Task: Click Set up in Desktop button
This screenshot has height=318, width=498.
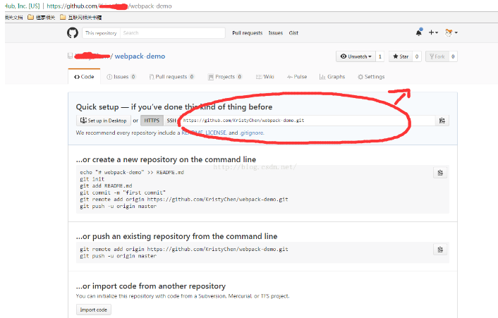Action: pos(104,121)
